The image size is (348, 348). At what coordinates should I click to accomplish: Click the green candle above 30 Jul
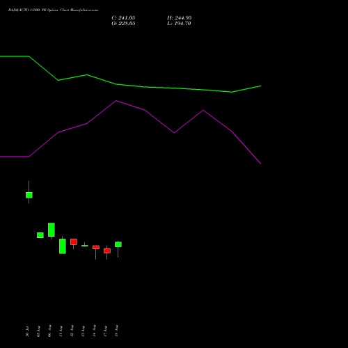click(29, 195)
